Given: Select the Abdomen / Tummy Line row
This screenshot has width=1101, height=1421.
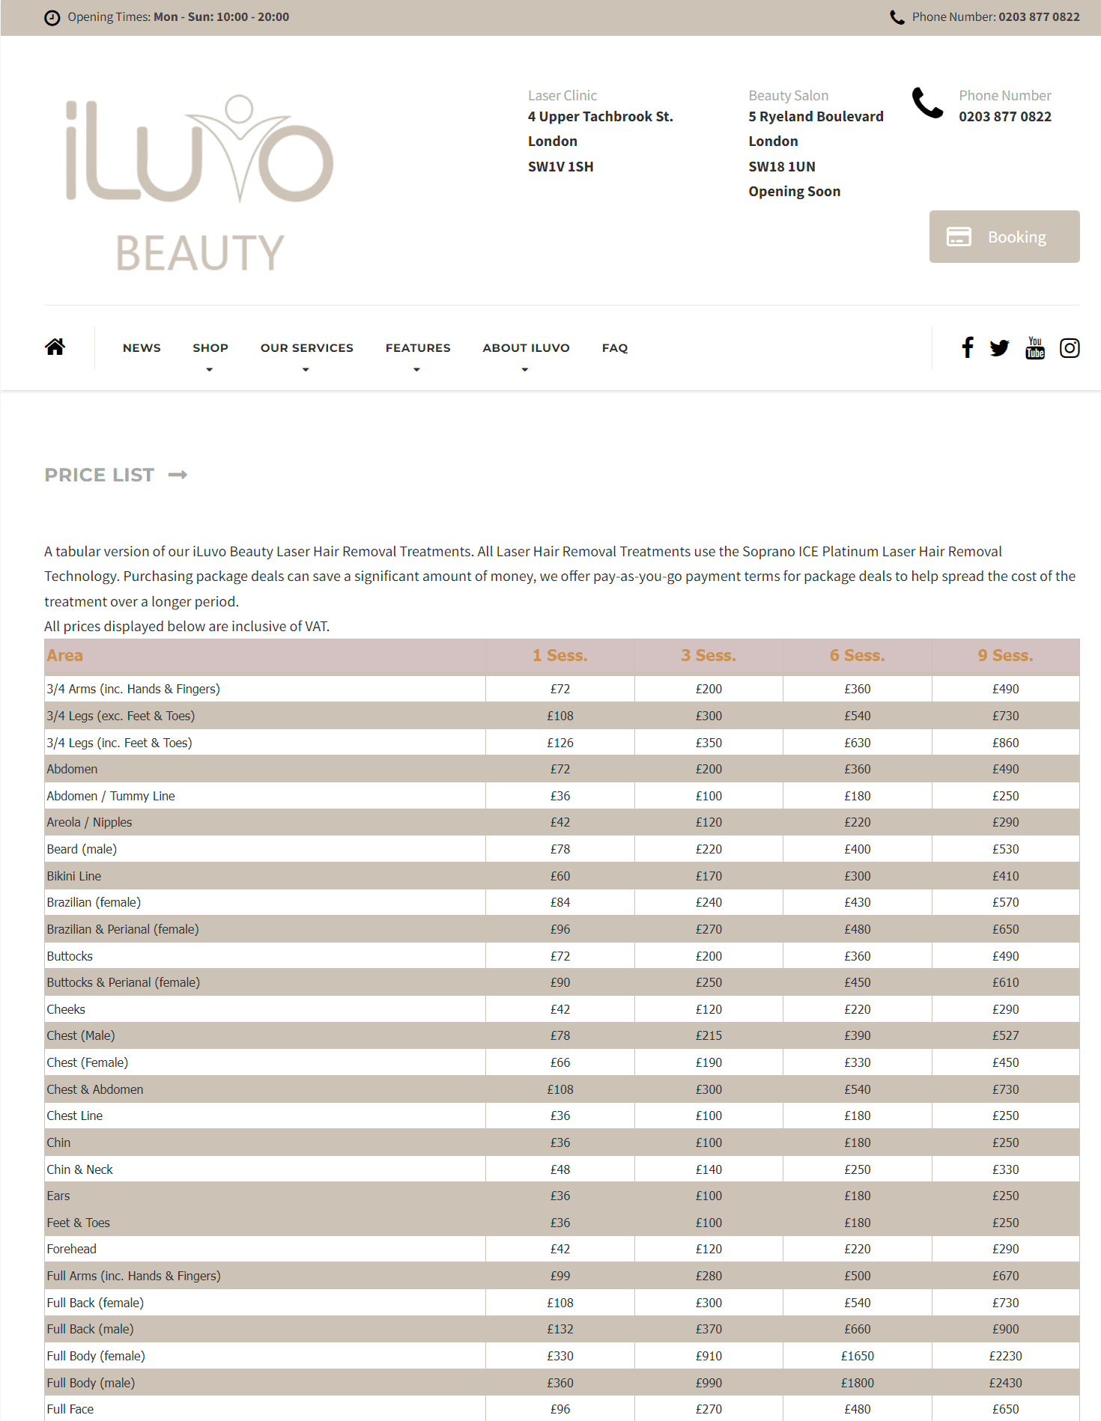Looking at the screenshot, I should tap(562, 796).
